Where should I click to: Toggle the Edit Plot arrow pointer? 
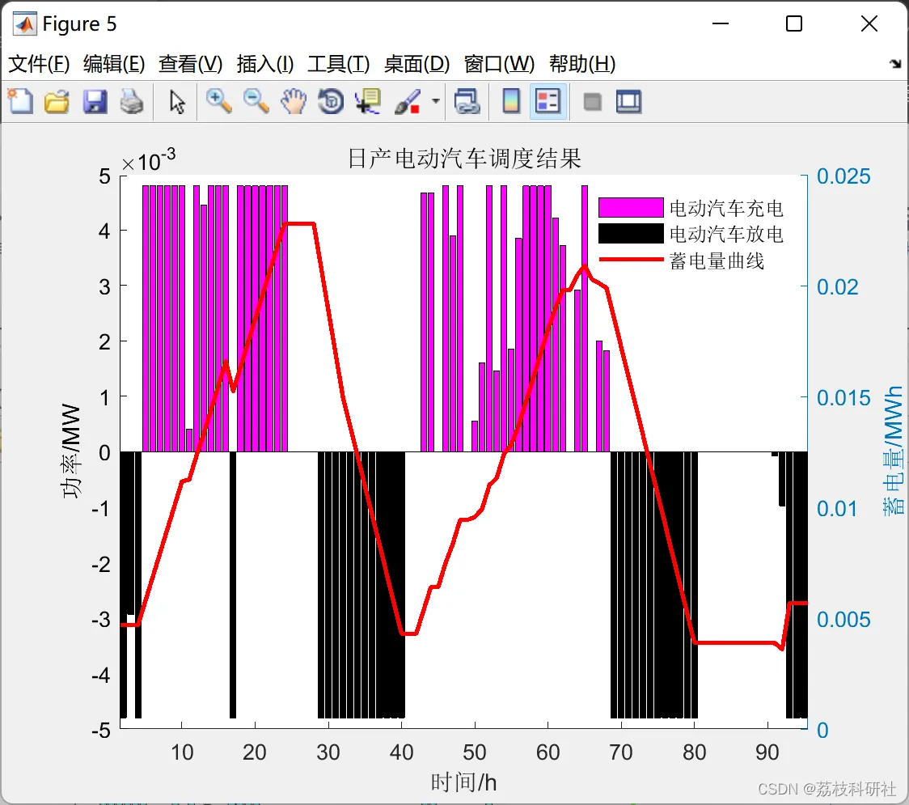point(177,101)
